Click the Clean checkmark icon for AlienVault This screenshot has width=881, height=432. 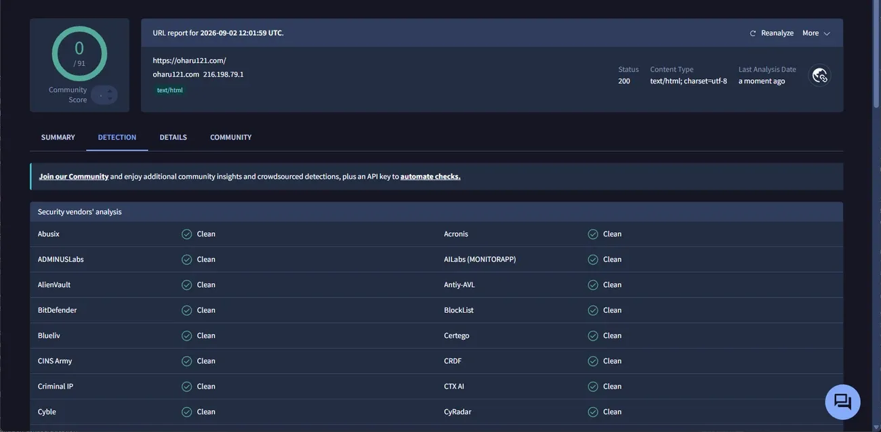pos(187,285)
